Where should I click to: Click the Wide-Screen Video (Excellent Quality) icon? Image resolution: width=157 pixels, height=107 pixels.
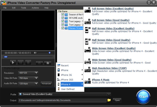(87, 50)
